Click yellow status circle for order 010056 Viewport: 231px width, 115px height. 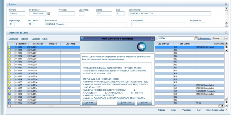pos(9,85)
